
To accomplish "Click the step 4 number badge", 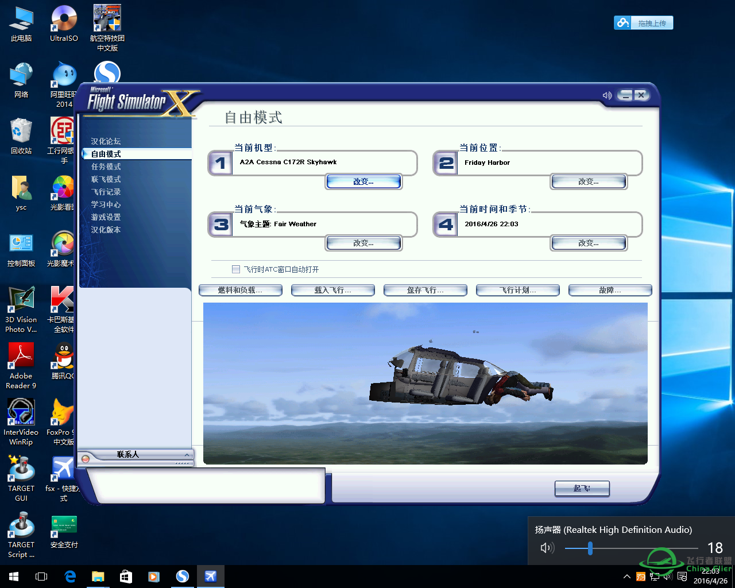I will point(445,225).
